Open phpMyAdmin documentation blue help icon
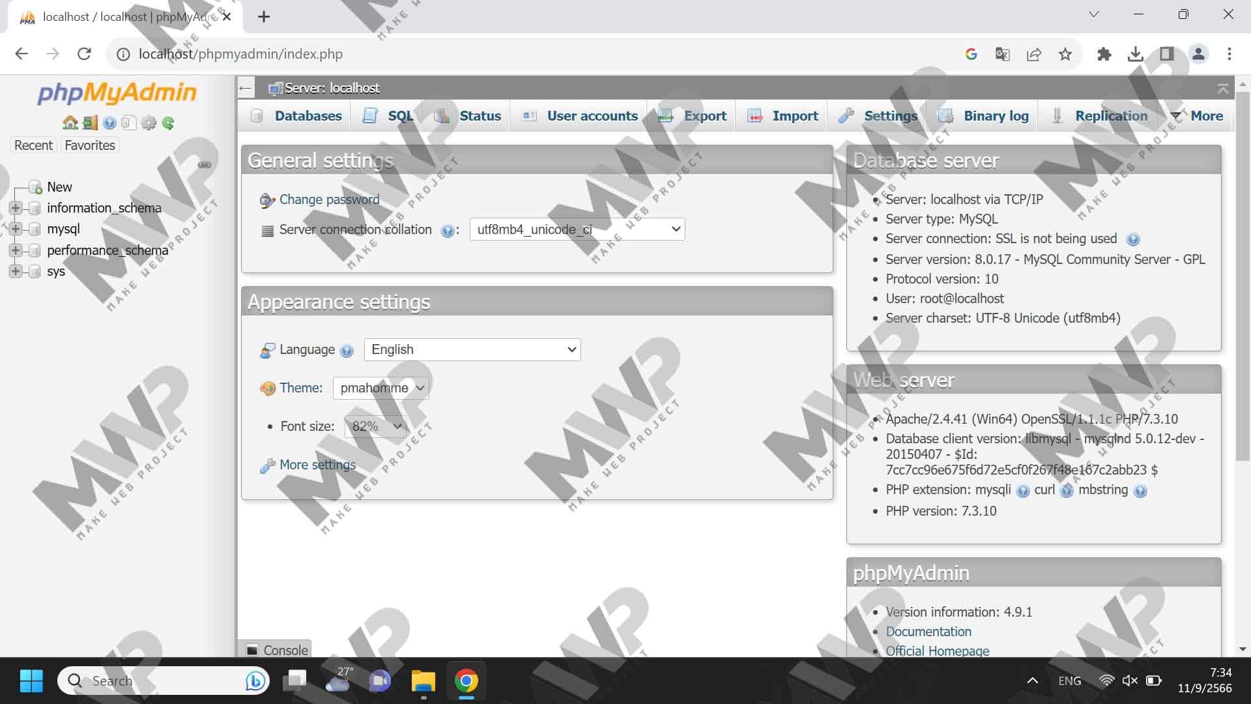Image resolution: width=1251 pixels, height=704 pixels. click(x=109, y=123)
